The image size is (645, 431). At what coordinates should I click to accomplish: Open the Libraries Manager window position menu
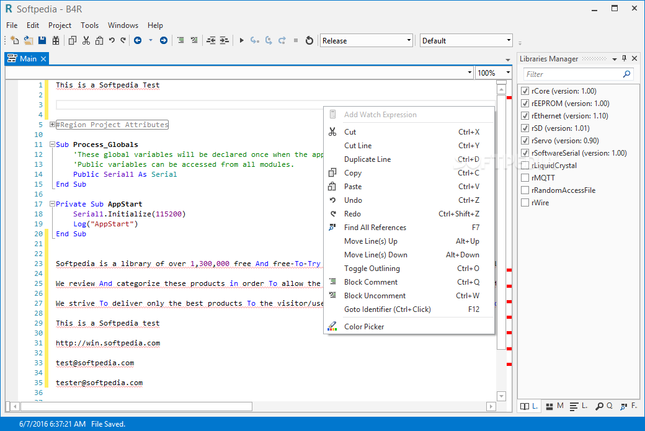point(614,59)
